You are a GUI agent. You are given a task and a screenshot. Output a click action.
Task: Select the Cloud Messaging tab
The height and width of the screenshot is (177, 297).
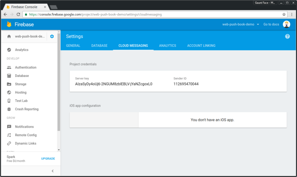[133, 46]
